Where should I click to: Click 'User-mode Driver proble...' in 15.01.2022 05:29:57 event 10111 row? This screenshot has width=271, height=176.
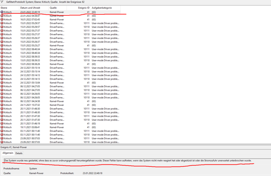pyautogui.click(x=106, y=23)
